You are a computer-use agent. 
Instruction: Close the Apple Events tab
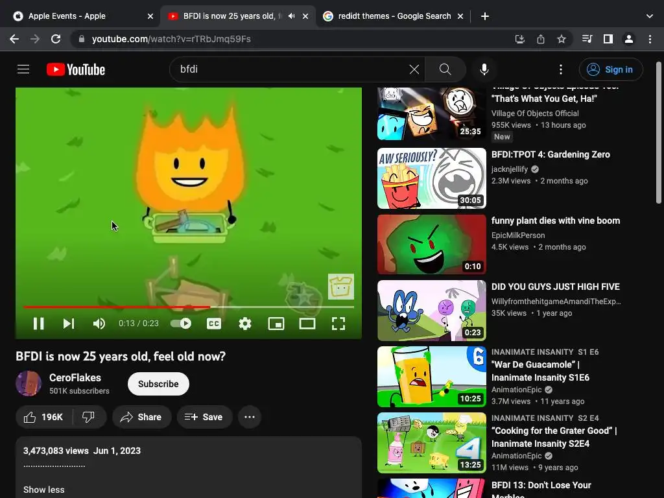pos(150,16)
